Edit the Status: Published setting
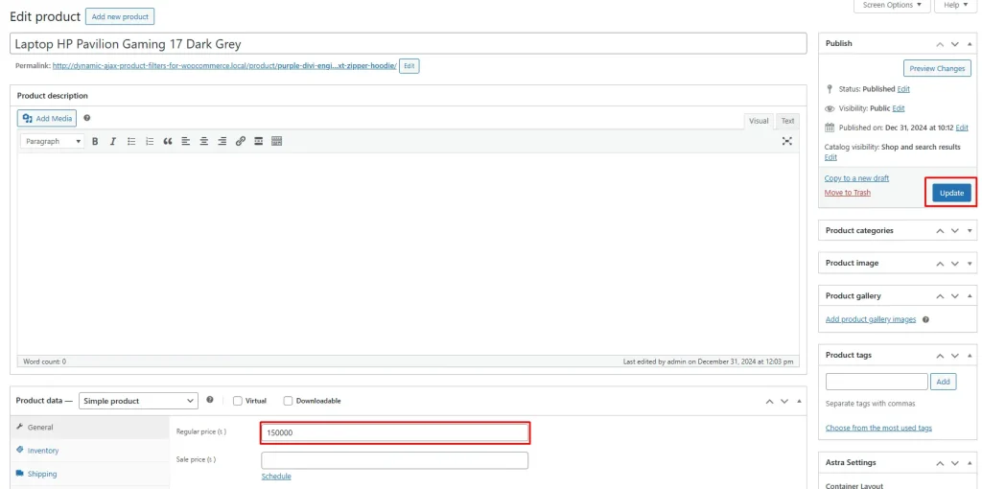This screenshot has height=489, width=982. (x=903, y=89)
